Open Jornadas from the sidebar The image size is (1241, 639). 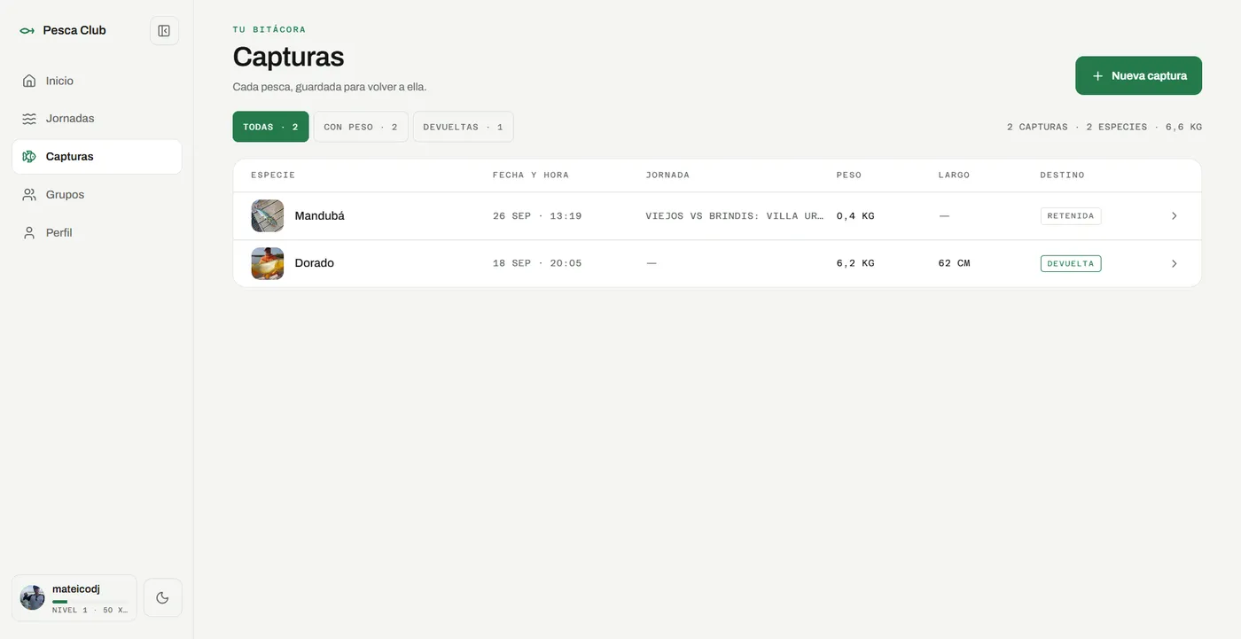coord(97,119)
